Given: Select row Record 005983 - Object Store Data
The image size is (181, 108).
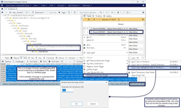Looking at the screenshot, I should tap(115, 29).
